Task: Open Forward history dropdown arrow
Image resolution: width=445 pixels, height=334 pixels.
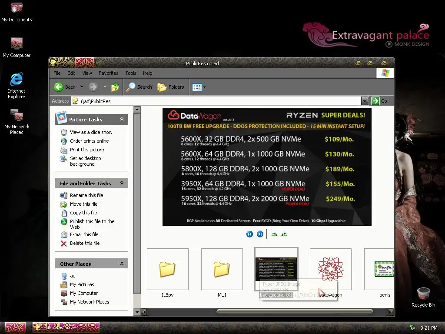Action: (105, 87)
